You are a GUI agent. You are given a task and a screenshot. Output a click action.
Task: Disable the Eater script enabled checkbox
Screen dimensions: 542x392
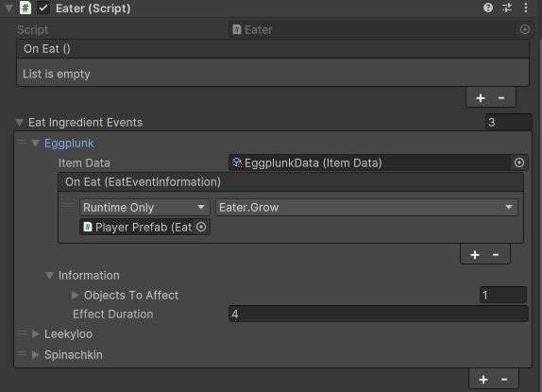pyautogui.click(x=43, y=8)
